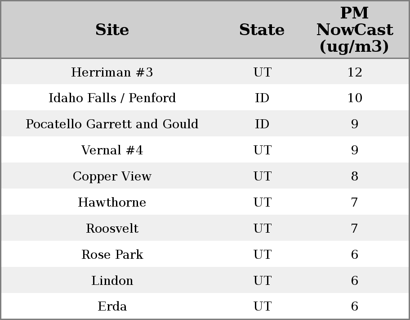This screenshot has height=320, width=410.
Task: Click the PM value 10 for Idaho Falls
Action: [x=354, y=98]
